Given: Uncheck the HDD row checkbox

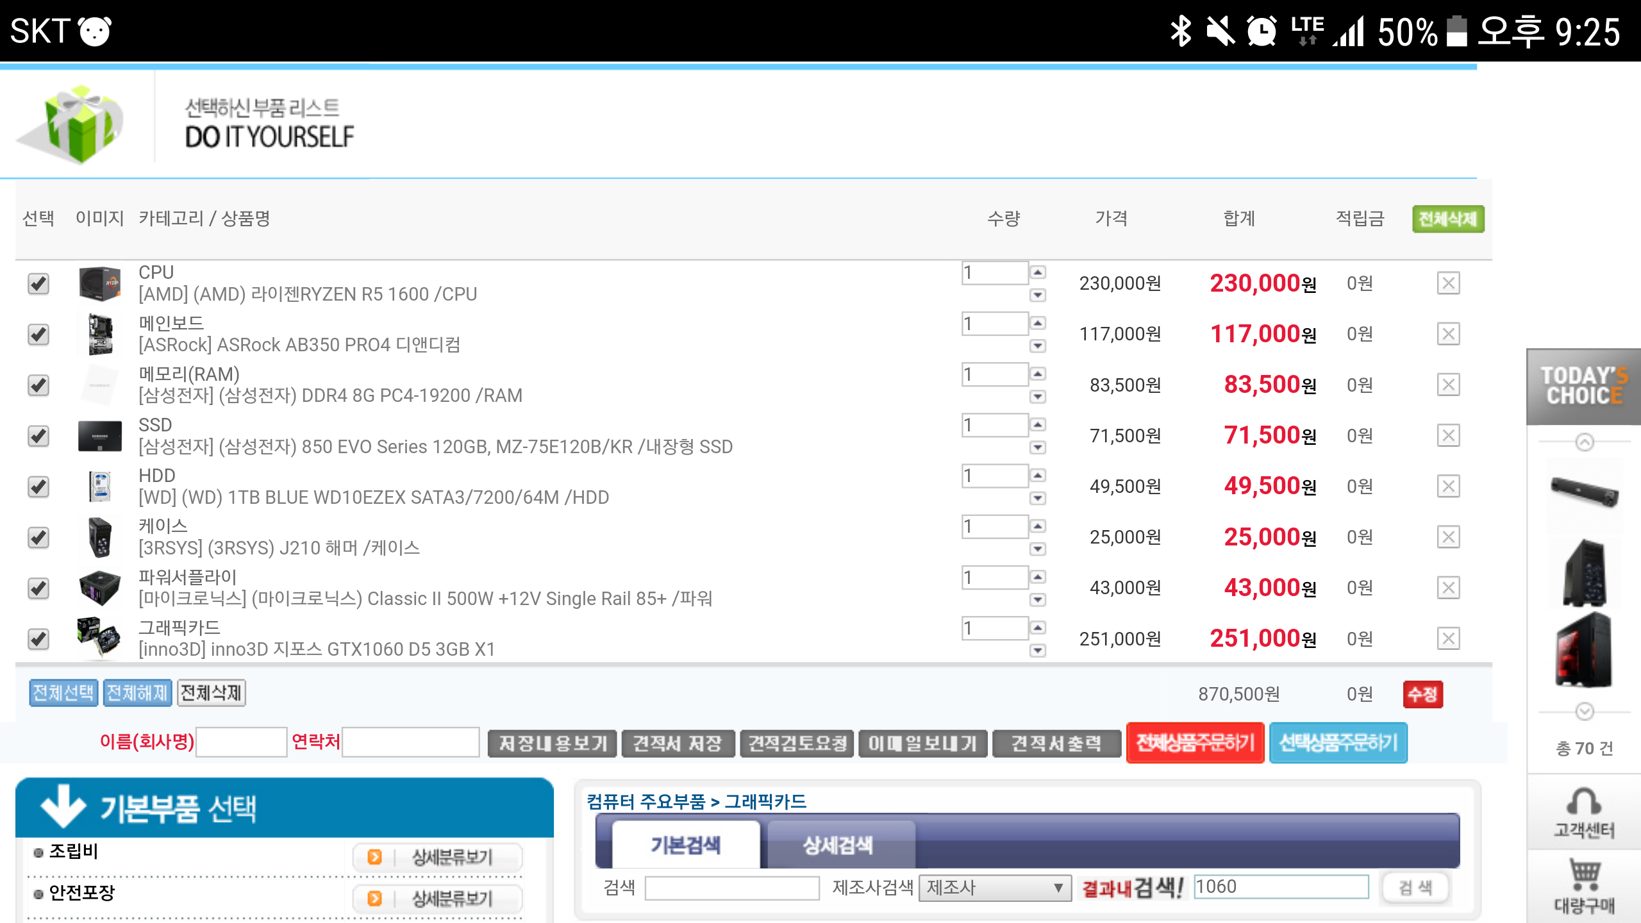Looking at the screenshot, I should (x=38, y=486).
